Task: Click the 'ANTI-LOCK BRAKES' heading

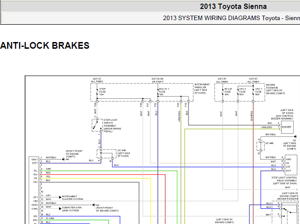Action: pos(45,46)
